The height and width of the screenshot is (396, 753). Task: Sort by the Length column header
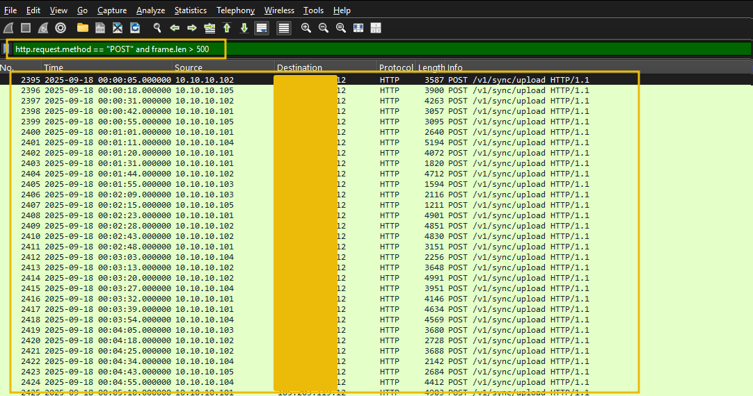tap(431, 67)
